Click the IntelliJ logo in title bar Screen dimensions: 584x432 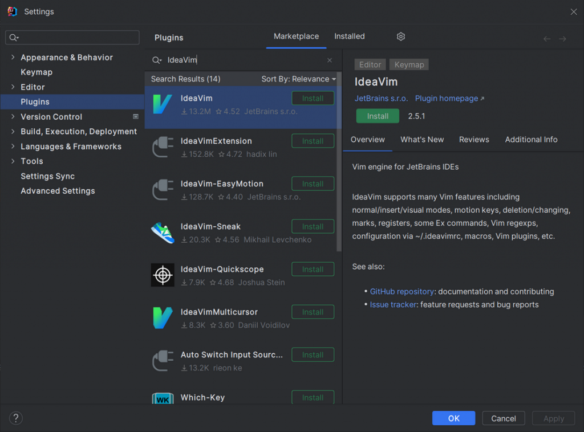pyautogui.click(x=13, y=11)
